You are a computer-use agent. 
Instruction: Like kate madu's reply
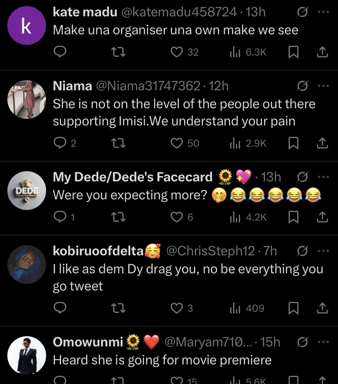click(177, 52)
